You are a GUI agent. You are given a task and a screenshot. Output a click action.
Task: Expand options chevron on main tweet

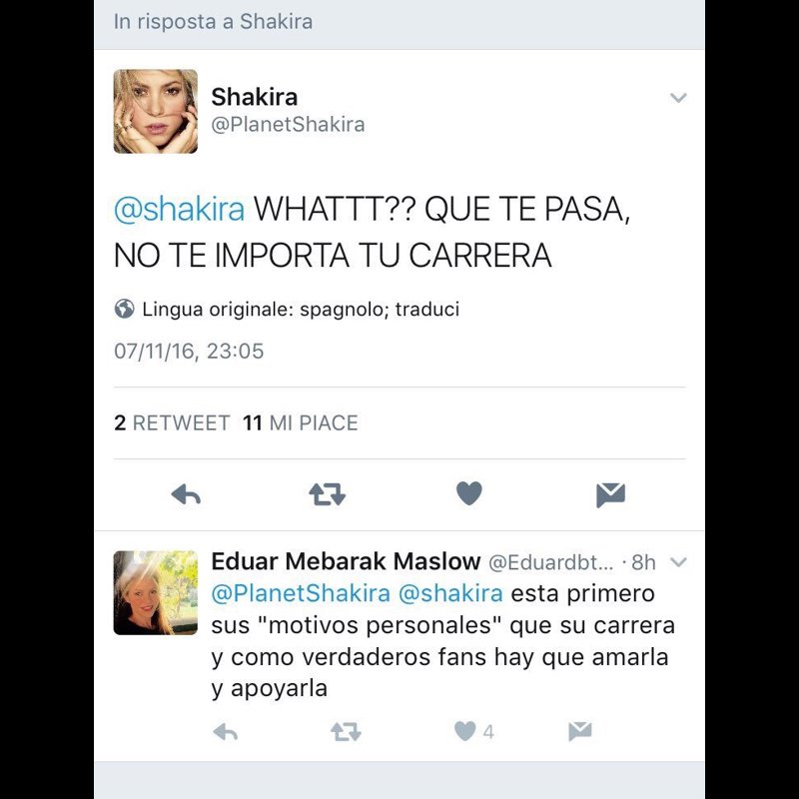click(678, 97)
